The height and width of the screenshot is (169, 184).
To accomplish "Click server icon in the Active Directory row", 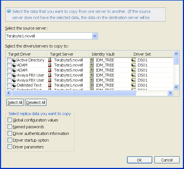I will click(50, 60).
